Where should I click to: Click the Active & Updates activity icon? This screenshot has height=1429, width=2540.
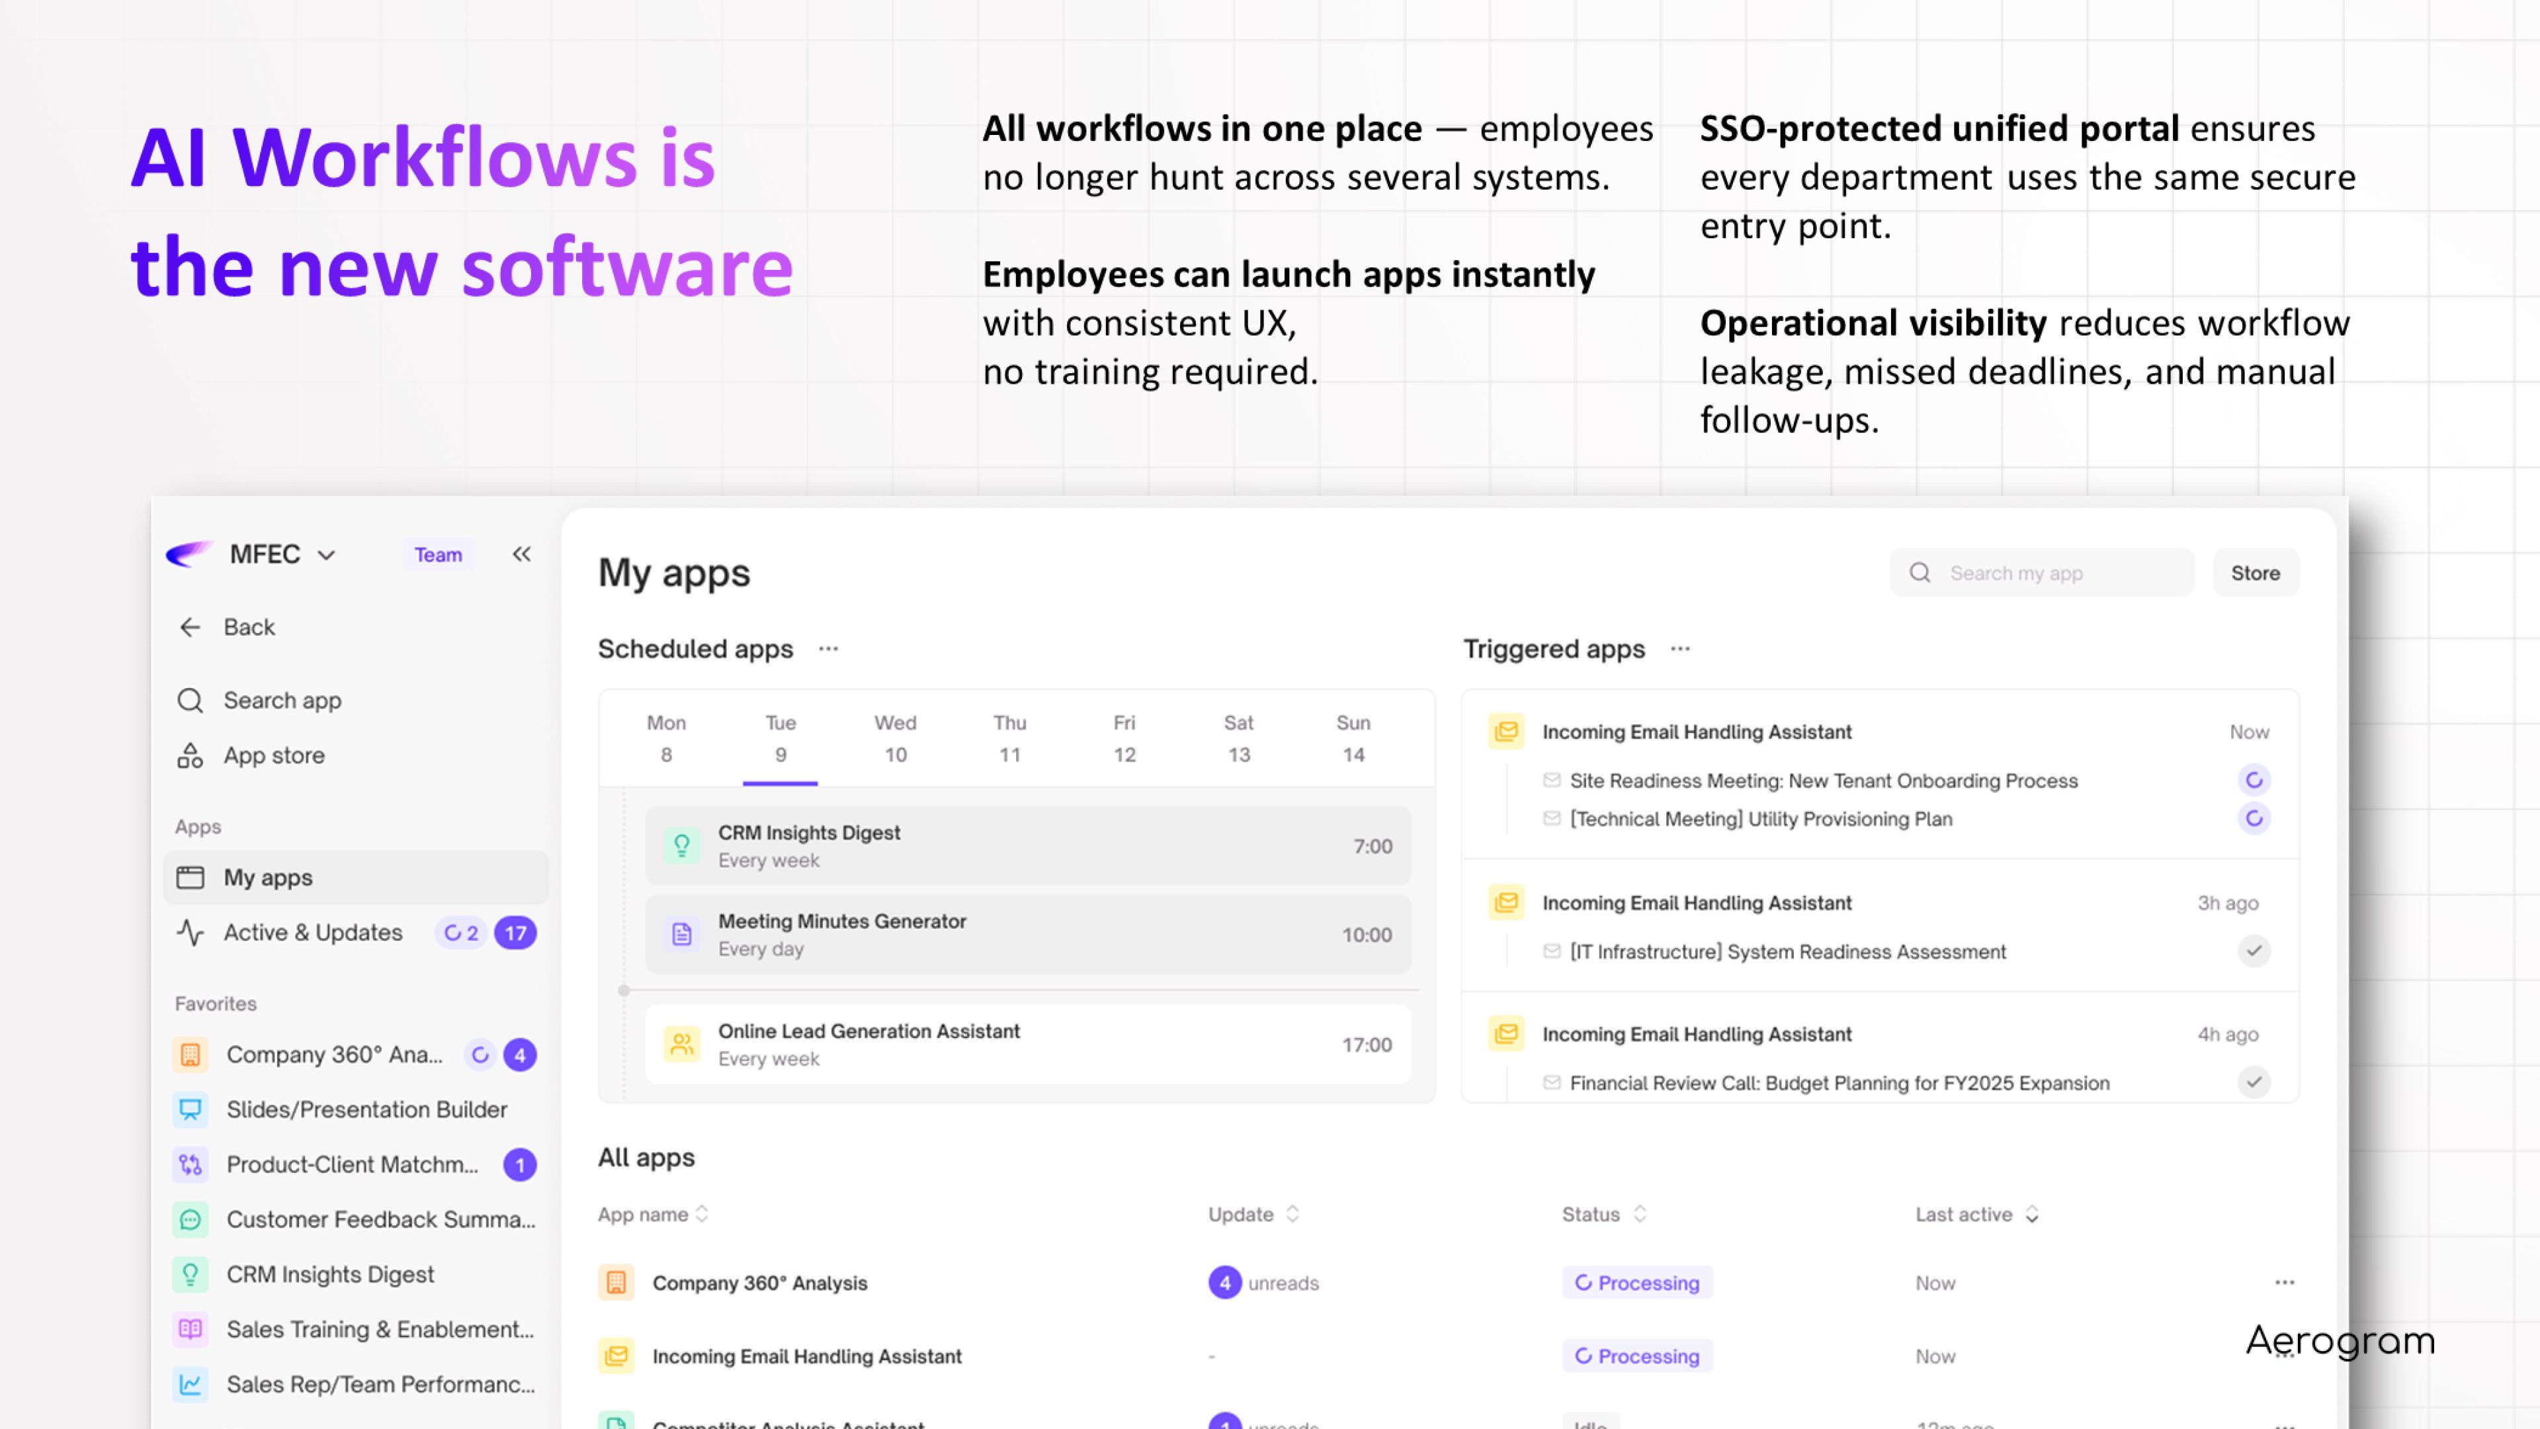(190, 932)
